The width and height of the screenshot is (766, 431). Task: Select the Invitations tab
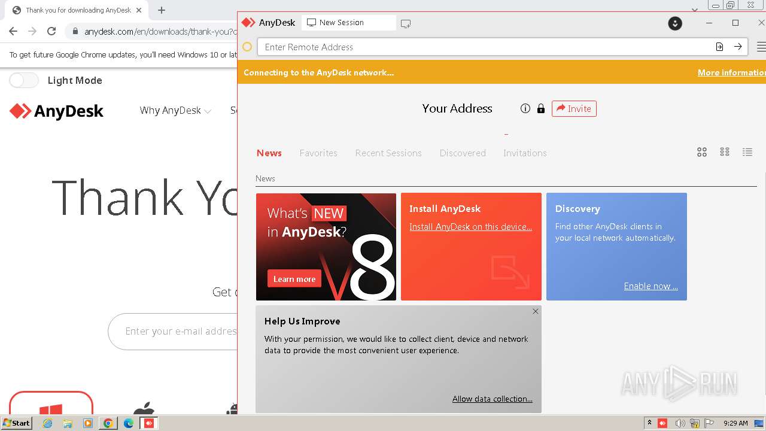(x=525, y=153)
